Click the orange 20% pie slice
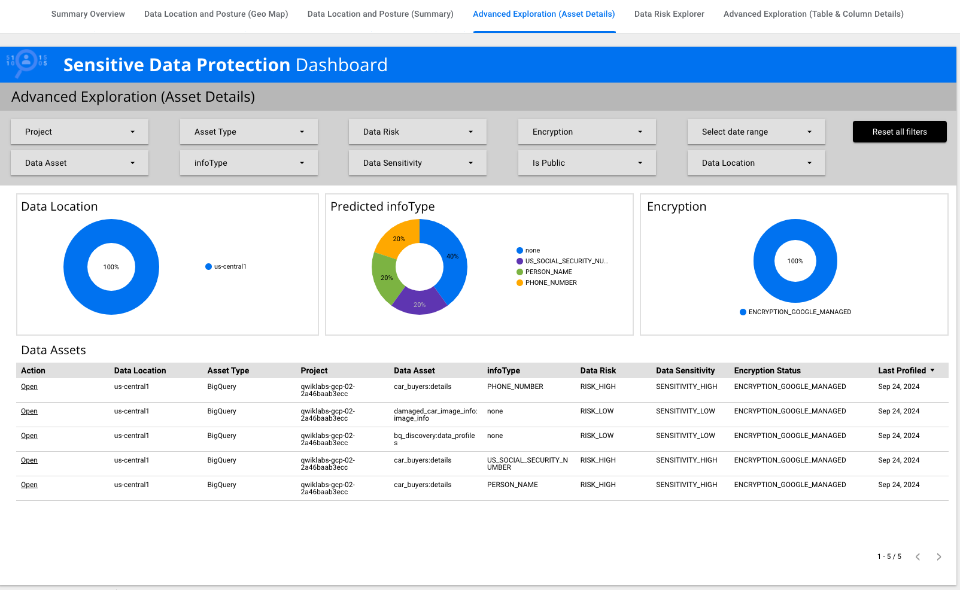 coord(399,238)
